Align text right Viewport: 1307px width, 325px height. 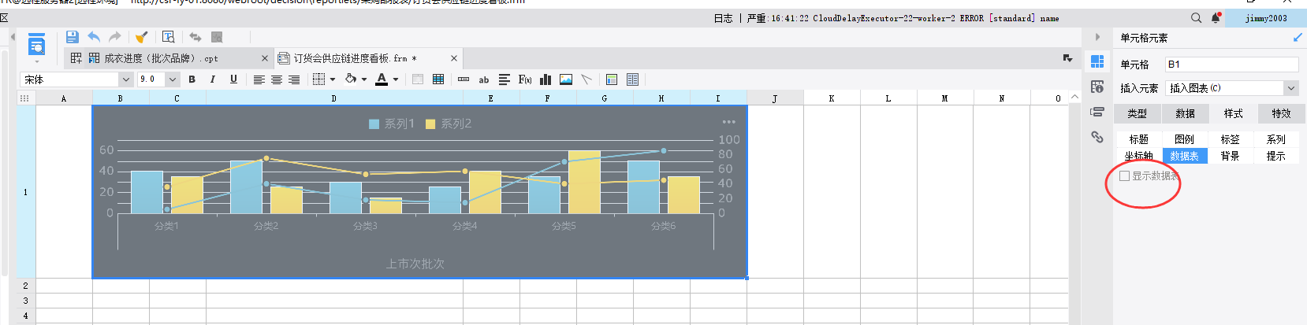(x=294, y=79)
